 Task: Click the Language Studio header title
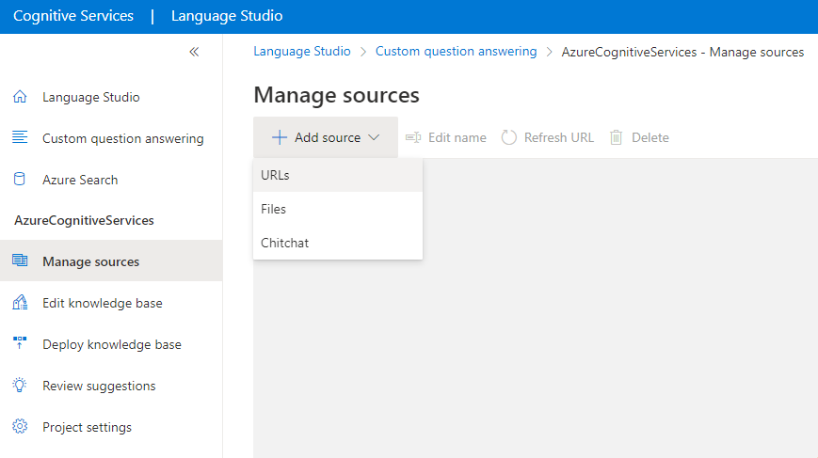(x=227, y=16)
